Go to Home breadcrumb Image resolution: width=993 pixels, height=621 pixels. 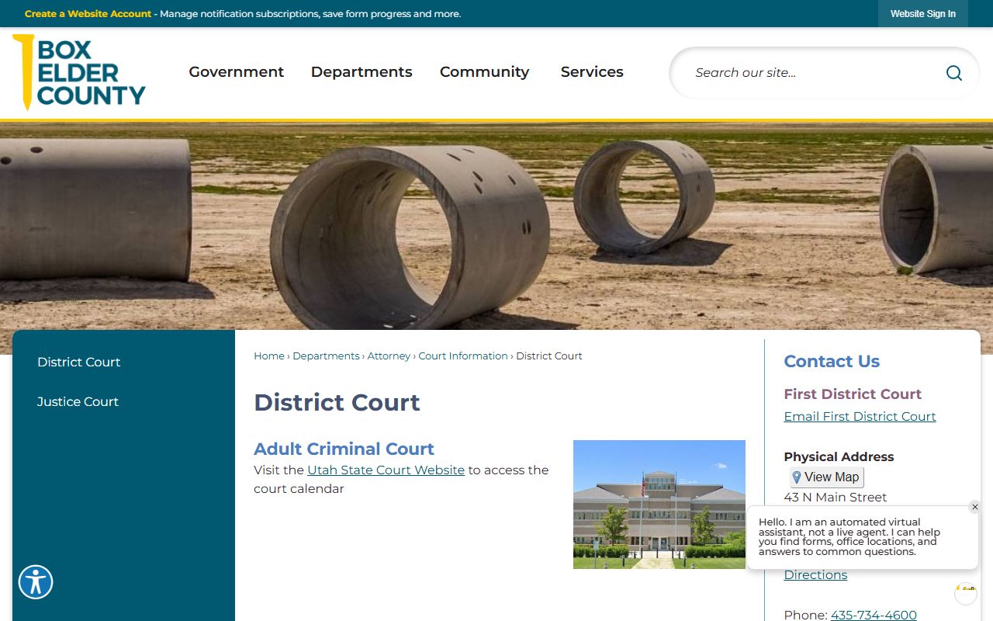pos(269,356)
